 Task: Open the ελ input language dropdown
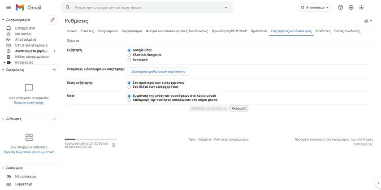(x=368, y=21)
